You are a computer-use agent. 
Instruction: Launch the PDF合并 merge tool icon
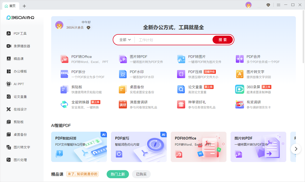[x=240, y=59]
